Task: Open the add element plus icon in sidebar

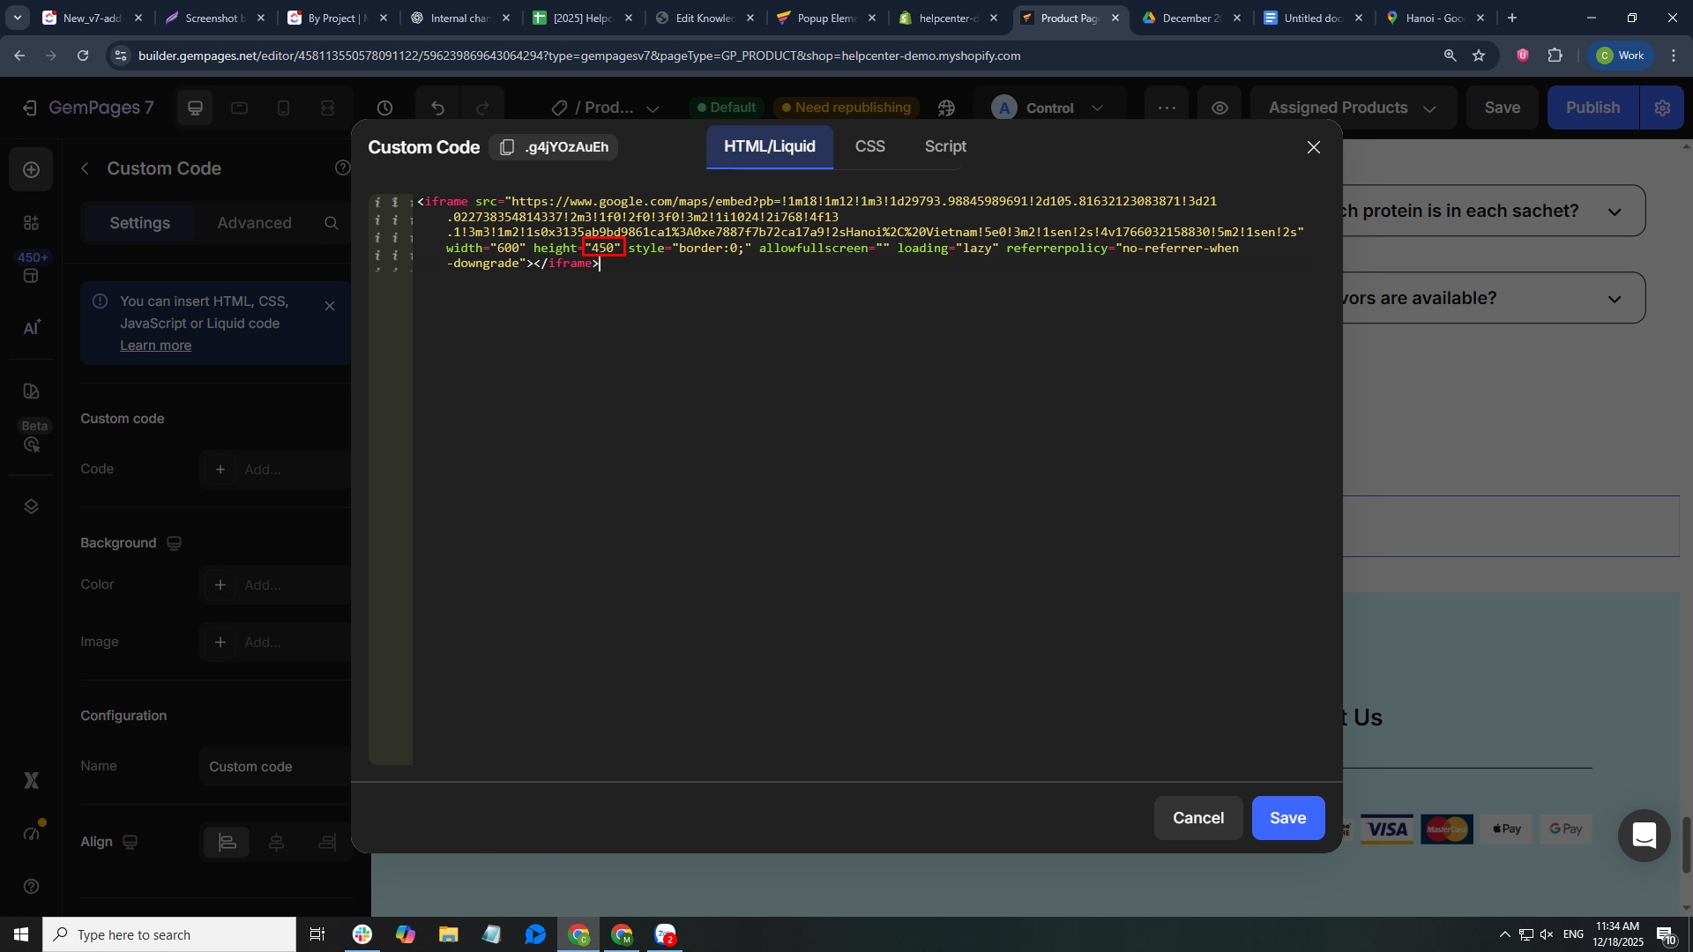Action: click(x=31, y=169)
